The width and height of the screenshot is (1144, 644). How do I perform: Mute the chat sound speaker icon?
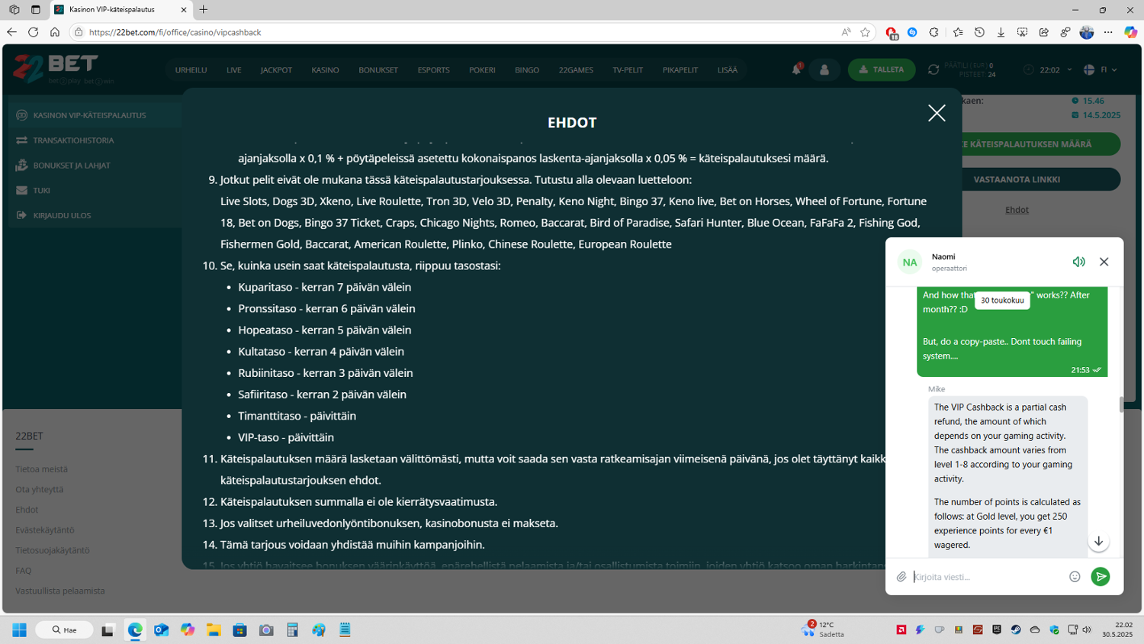[x=1078, y=262]
